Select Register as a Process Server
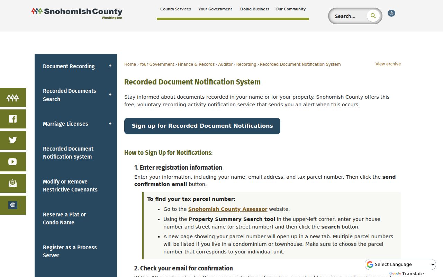443x277 pixels. [x=70, y=251]
